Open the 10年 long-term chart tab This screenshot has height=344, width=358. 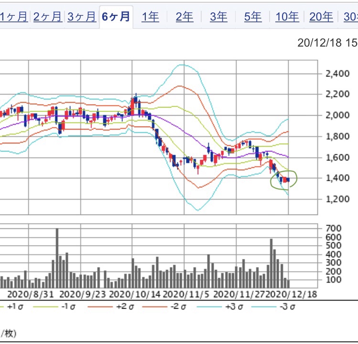287,17
